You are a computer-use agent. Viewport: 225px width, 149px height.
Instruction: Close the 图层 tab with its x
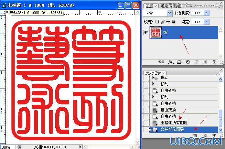pyautogui.click(x=156, y=6)
